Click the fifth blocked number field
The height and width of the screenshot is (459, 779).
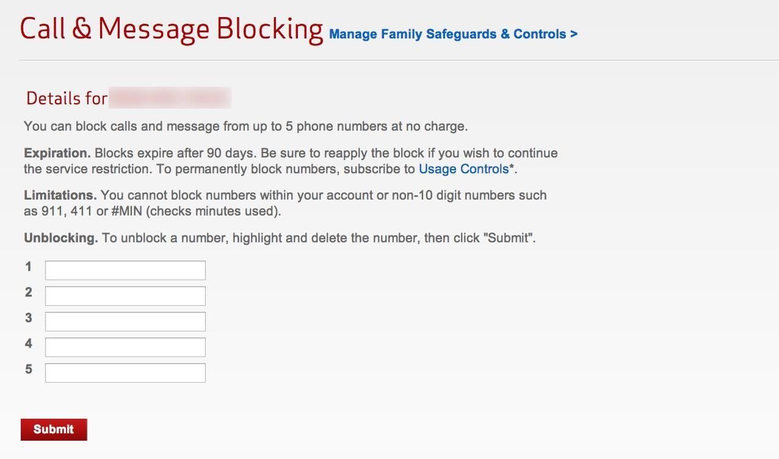click(x=125, y=373)
